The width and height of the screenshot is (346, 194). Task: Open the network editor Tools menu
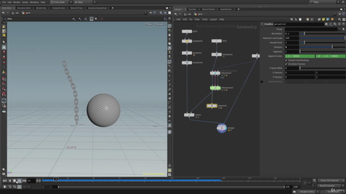point(204,19)
